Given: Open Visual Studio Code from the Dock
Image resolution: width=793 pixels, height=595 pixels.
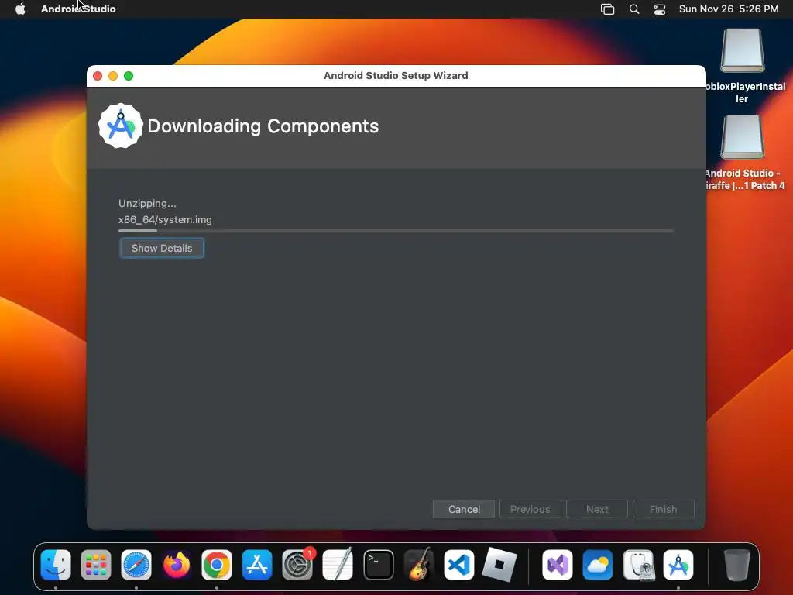Looking at the screenshot, I should (459, 565).
